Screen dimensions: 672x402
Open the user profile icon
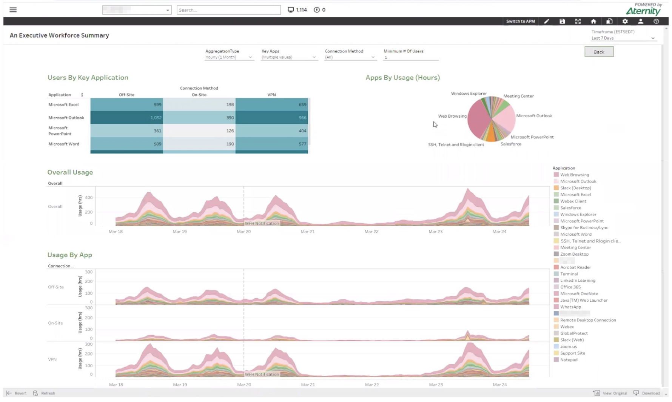(x=641, y=21)
